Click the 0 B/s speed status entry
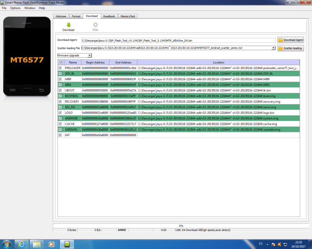 [x=97, y=230]
